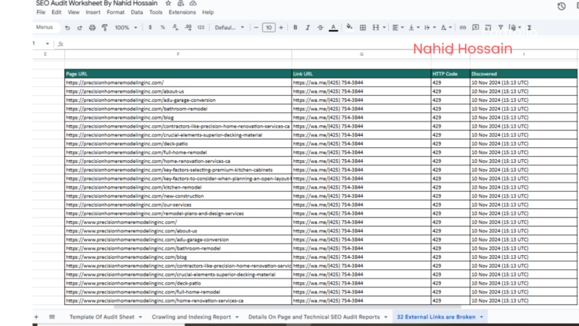Toggle italic formatting
Viewport: 579px width, 326px height.
click(308, 27)
